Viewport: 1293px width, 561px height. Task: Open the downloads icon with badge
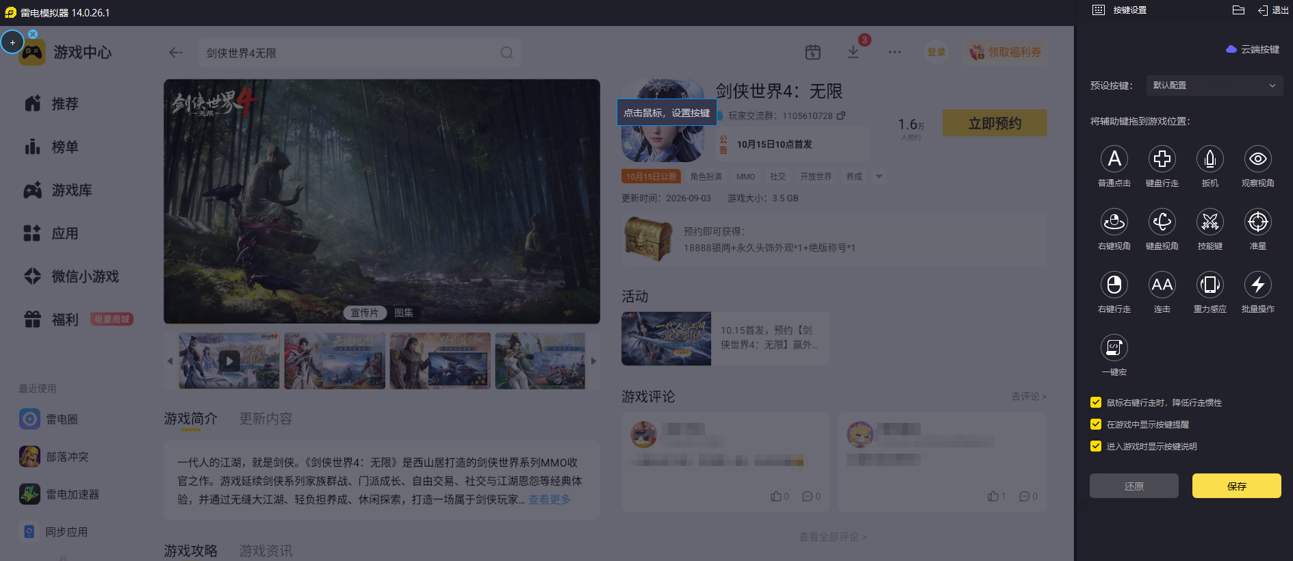[853, 52]
